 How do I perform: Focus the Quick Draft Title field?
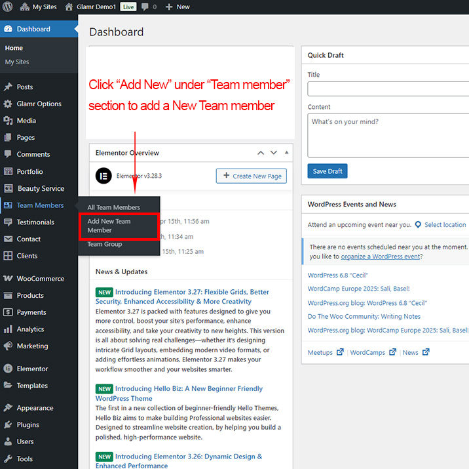pyautogui.click(x=388, y=89)
